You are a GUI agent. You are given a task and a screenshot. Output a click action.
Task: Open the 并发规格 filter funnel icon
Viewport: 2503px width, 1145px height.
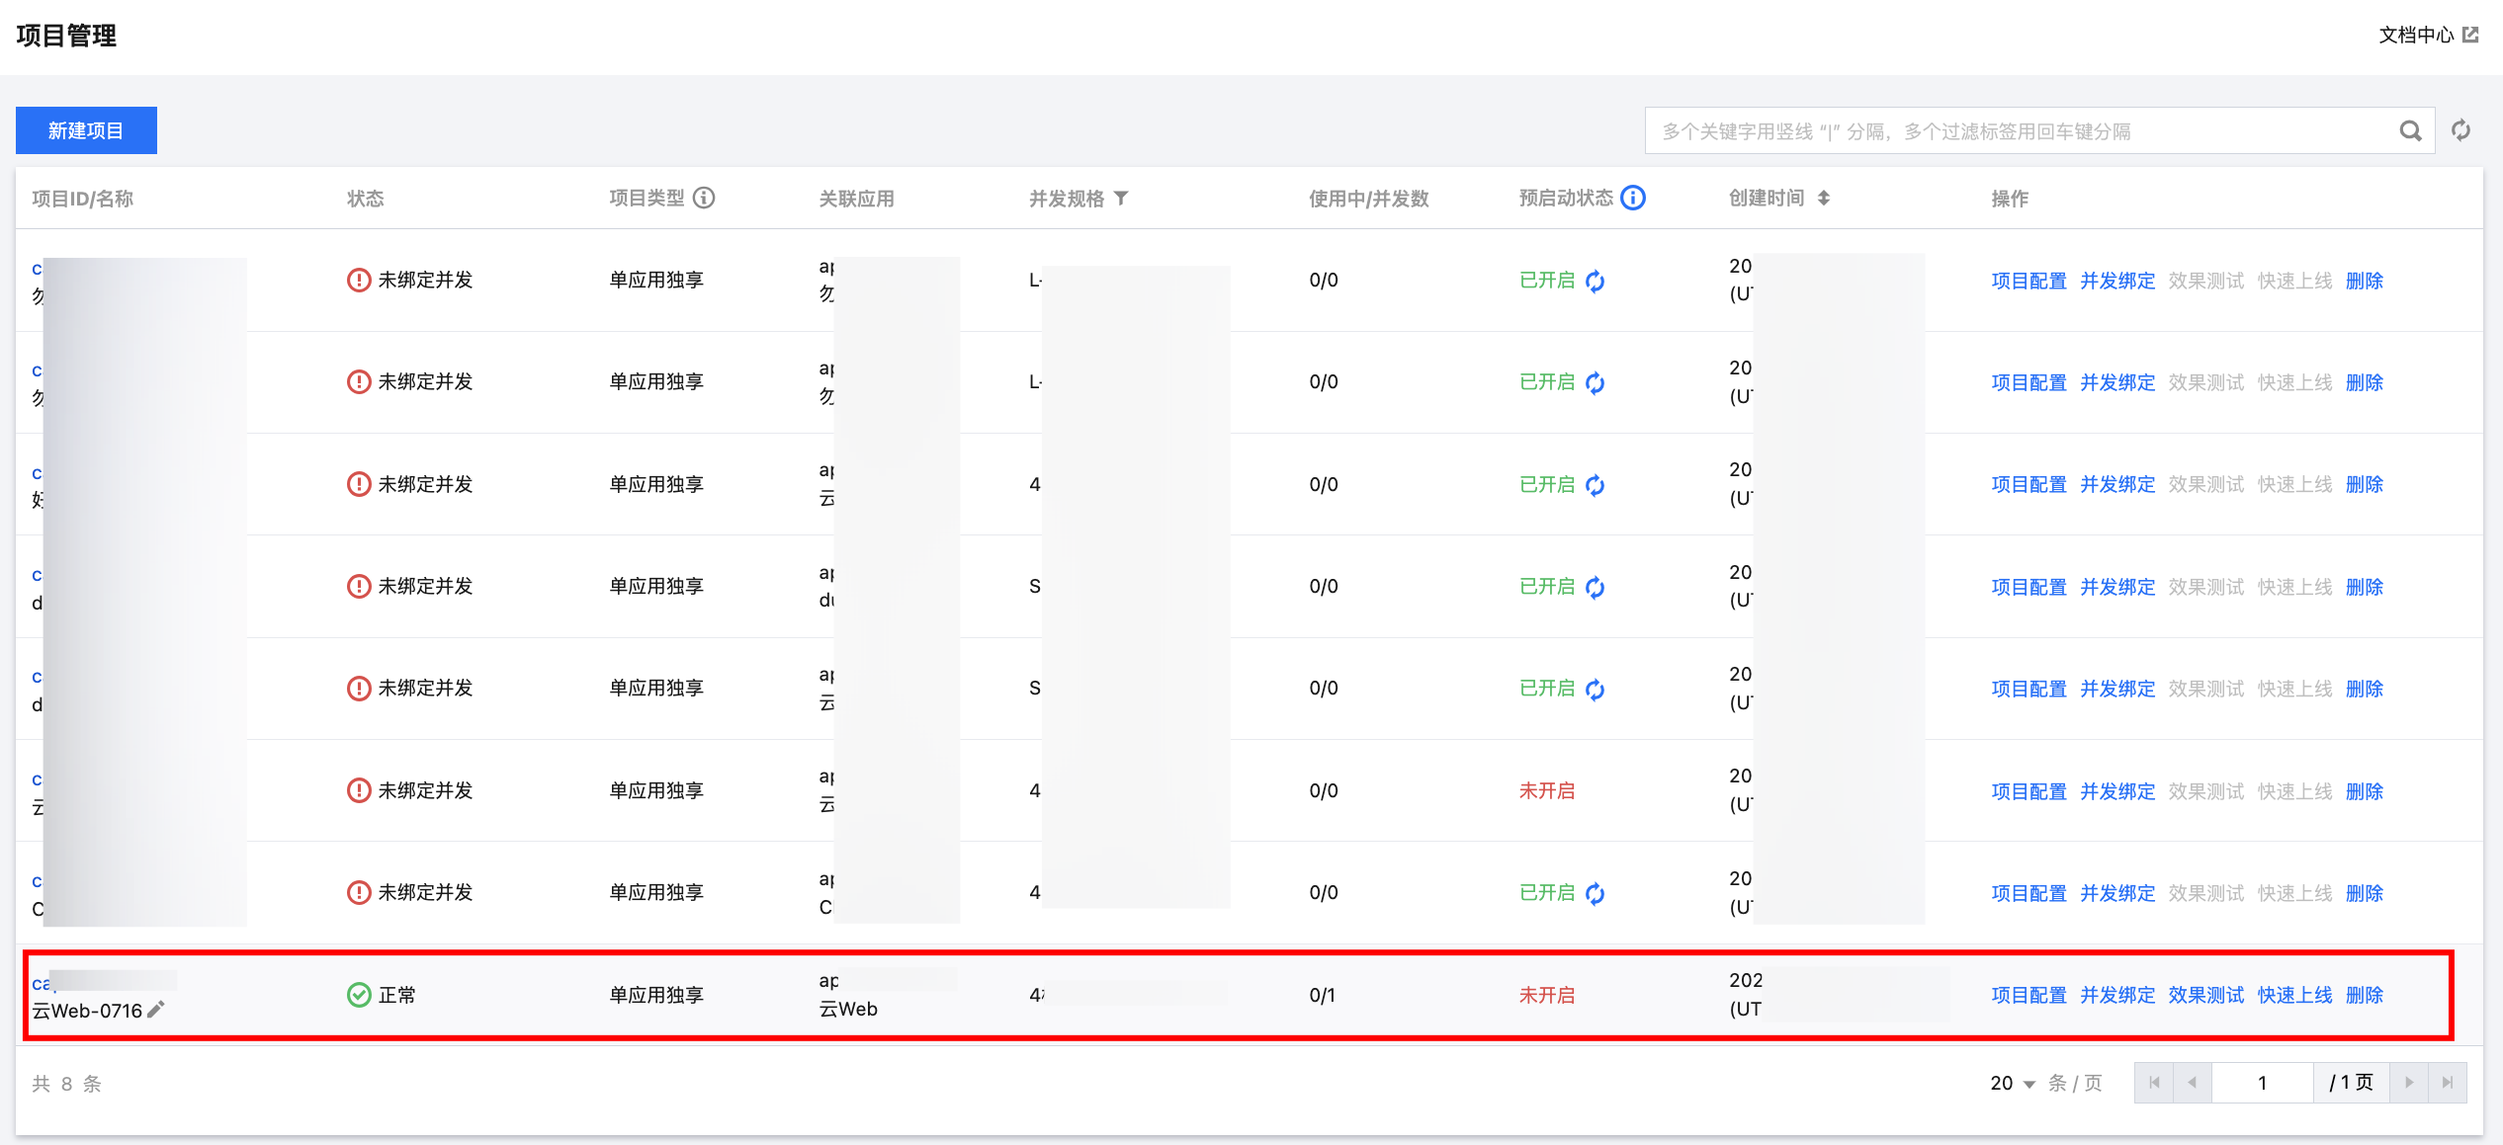(1121, 199)
